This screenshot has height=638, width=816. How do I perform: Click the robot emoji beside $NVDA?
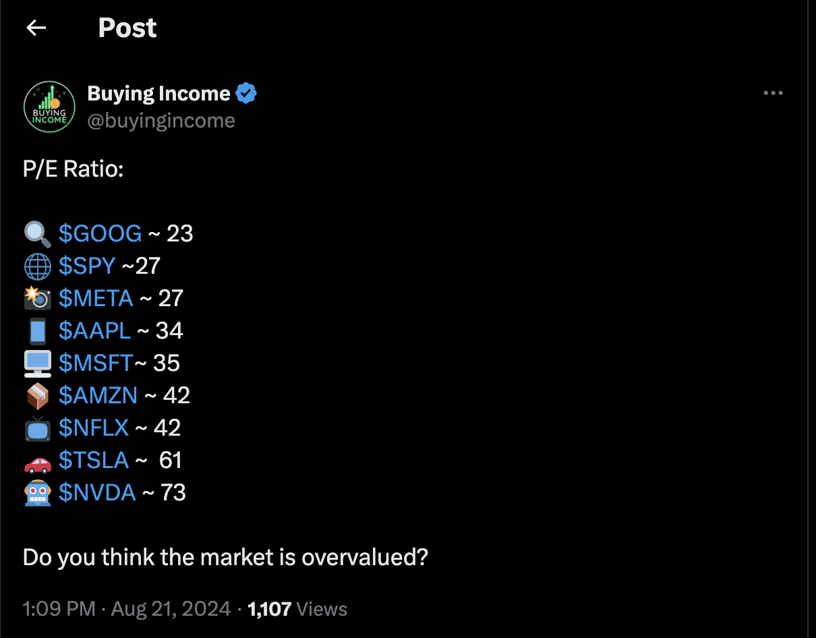pos(37,493)
